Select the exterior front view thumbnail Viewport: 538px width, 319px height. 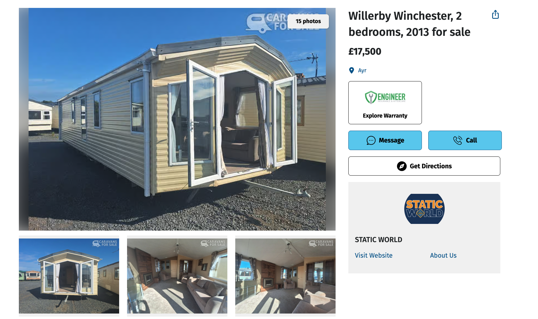click(x=69, y=276)
